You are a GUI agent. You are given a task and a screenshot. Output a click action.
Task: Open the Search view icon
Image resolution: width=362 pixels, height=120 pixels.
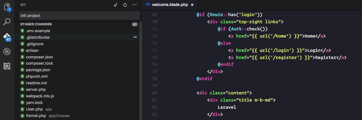(7, 21)
